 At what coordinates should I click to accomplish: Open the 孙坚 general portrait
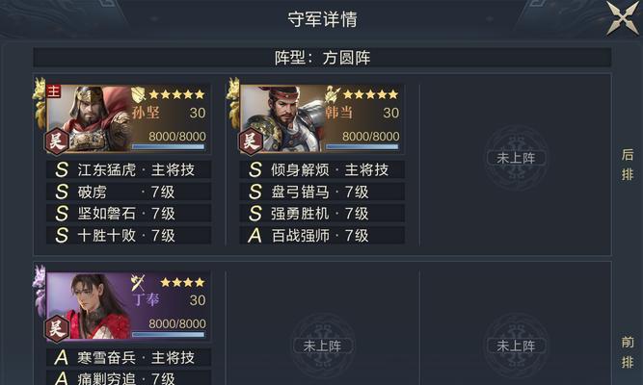88,118
